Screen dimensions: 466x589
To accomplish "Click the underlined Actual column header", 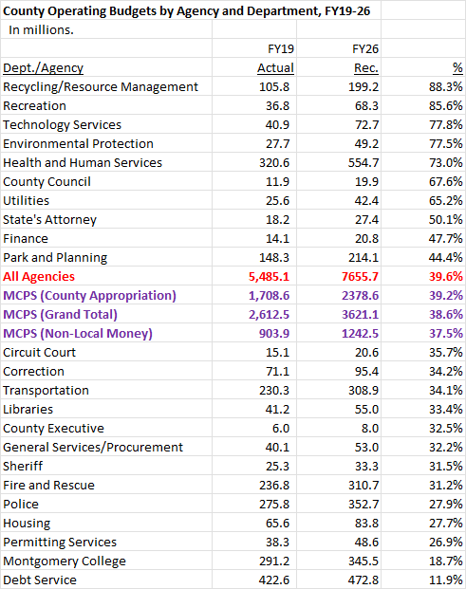I will point(275,68).
